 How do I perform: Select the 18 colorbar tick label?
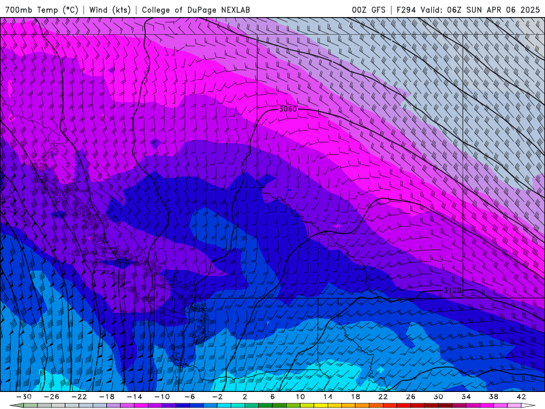355,397
